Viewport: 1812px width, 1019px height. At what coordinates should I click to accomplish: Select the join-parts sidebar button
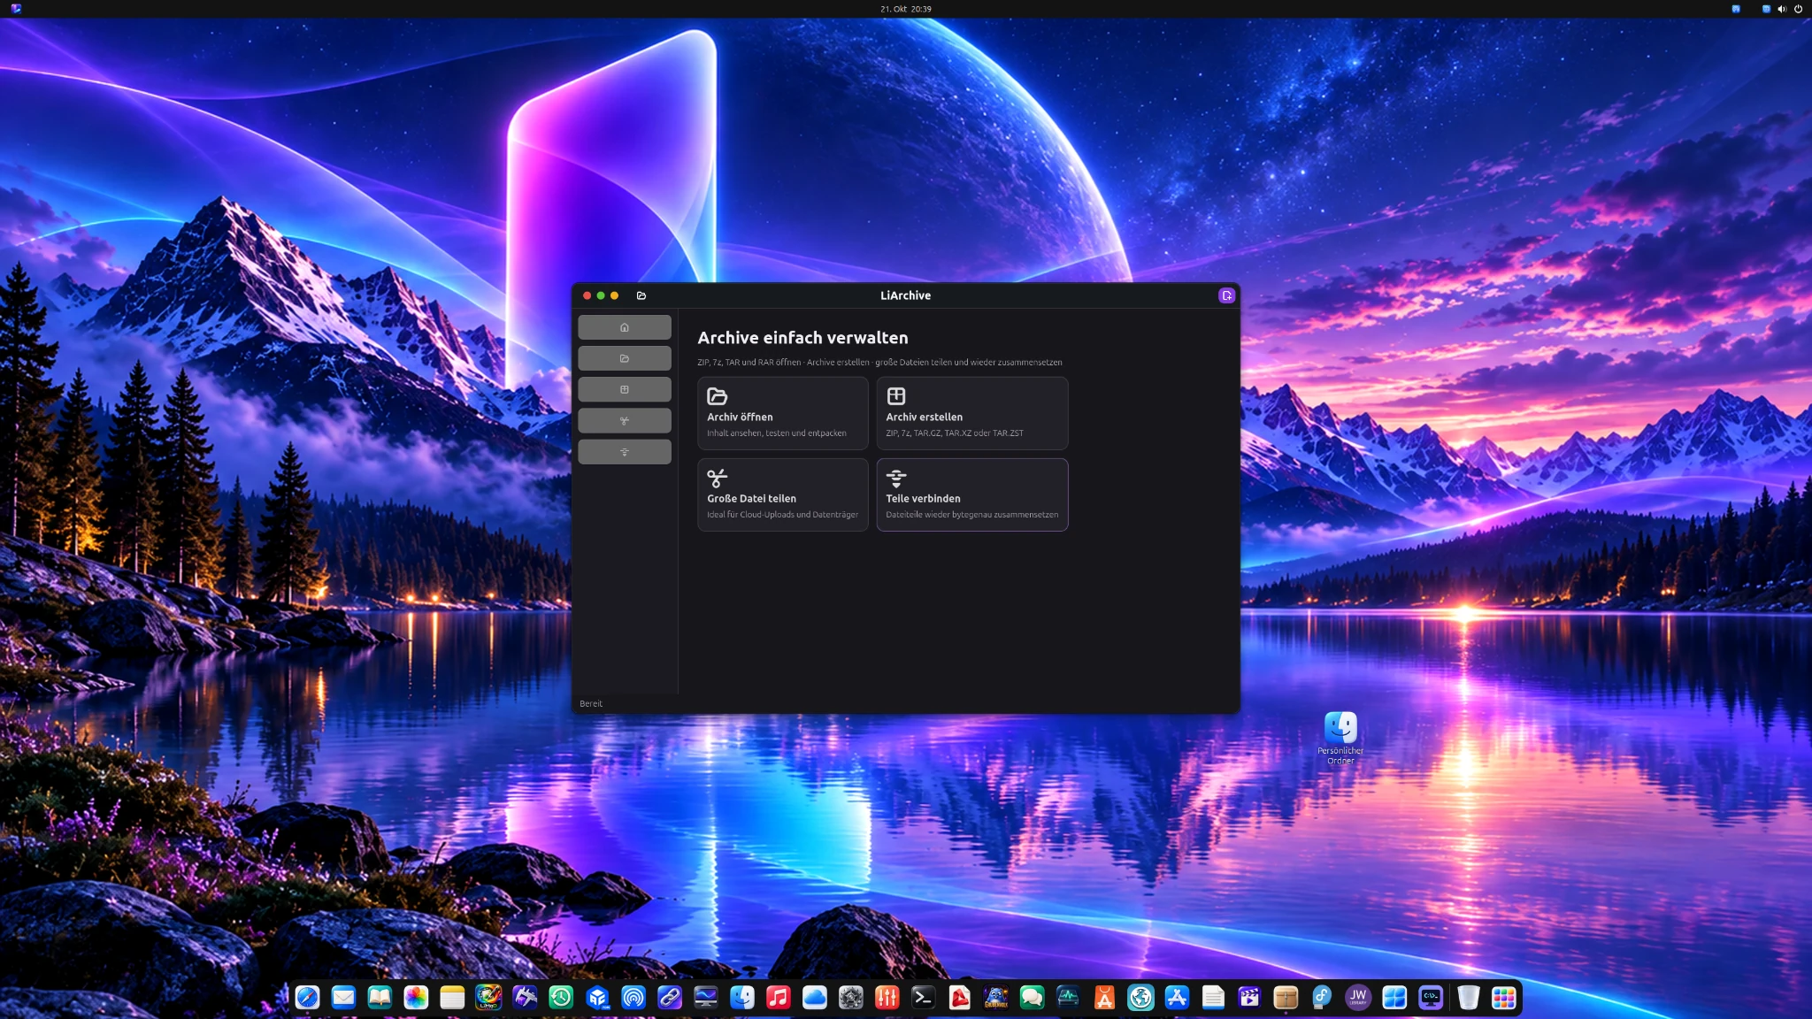tap(625, 452)
